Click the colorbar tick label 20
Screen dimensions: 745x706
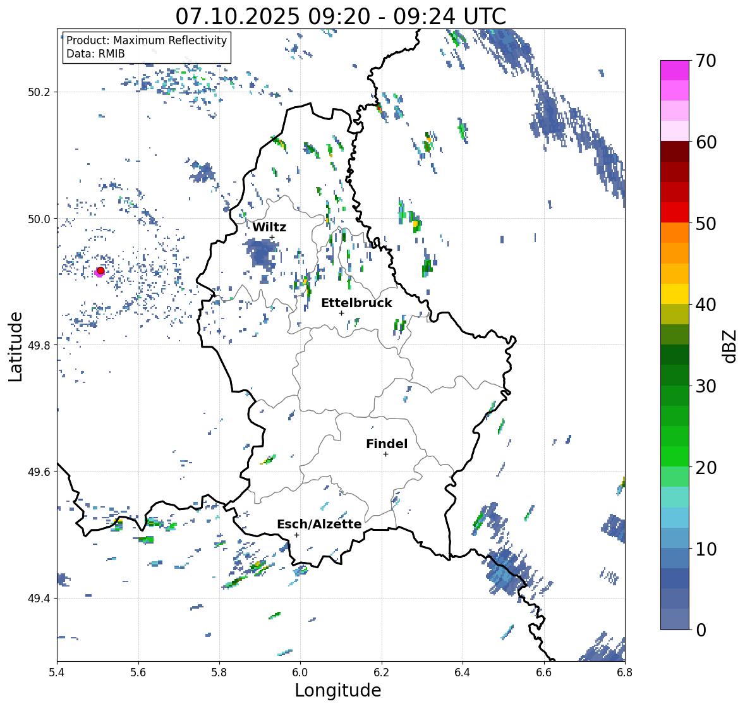click(x=706, y=468)
